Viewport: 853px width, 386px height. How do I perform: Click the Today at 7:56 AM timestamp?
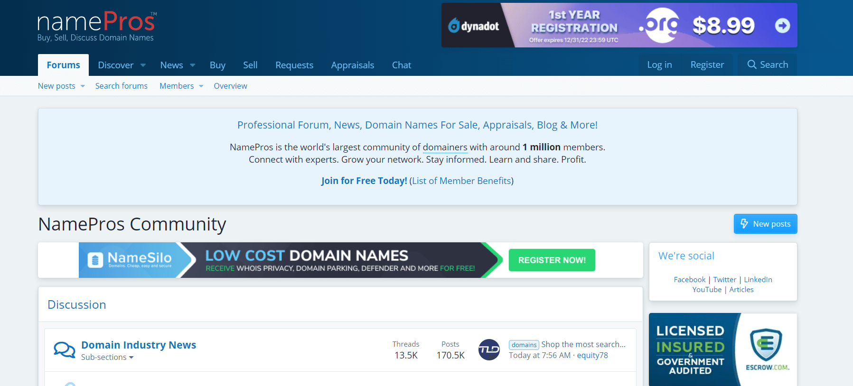540,355
